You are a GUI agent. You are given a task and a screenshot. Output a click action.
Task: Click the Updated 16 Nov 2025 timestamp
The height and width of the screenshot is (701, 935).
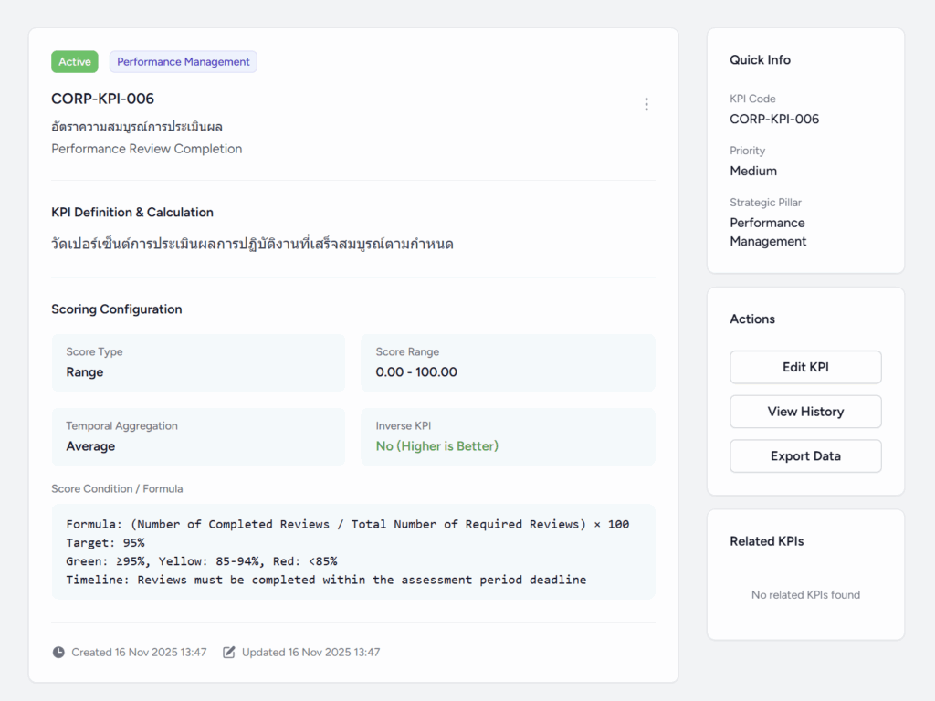(x=310, y=653)
